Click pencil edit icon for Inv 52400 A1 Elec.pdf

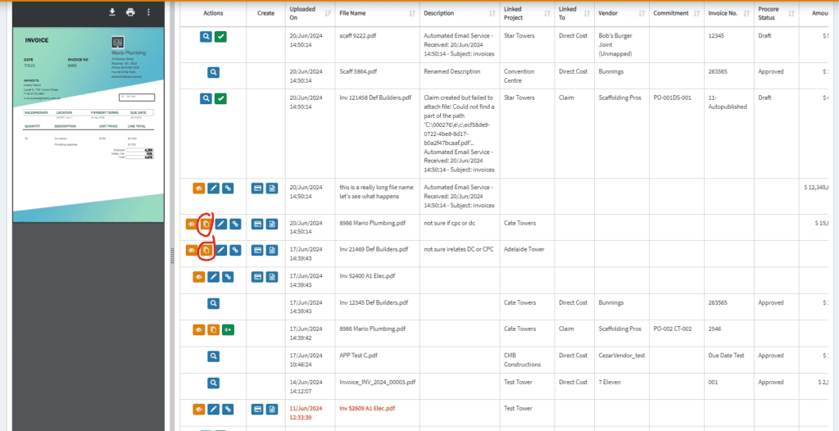click(220, 277)
